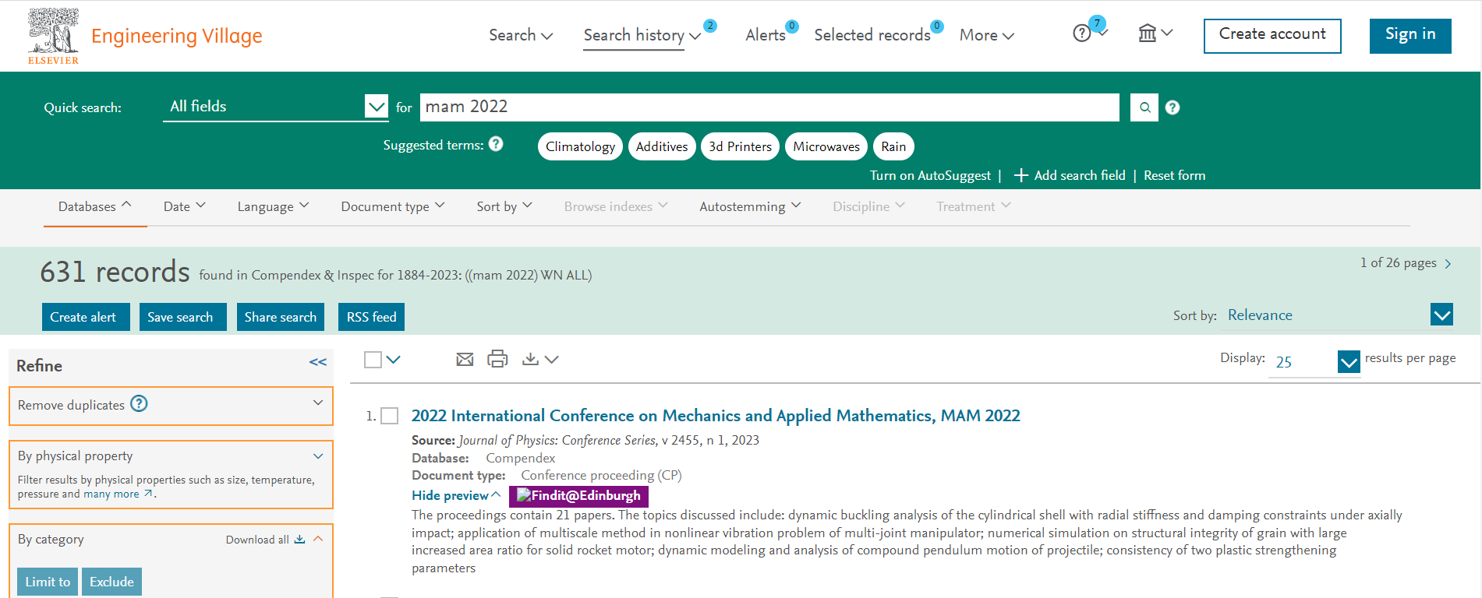Expand the Document type filter

pyautogui.click(x=393, y=206)
